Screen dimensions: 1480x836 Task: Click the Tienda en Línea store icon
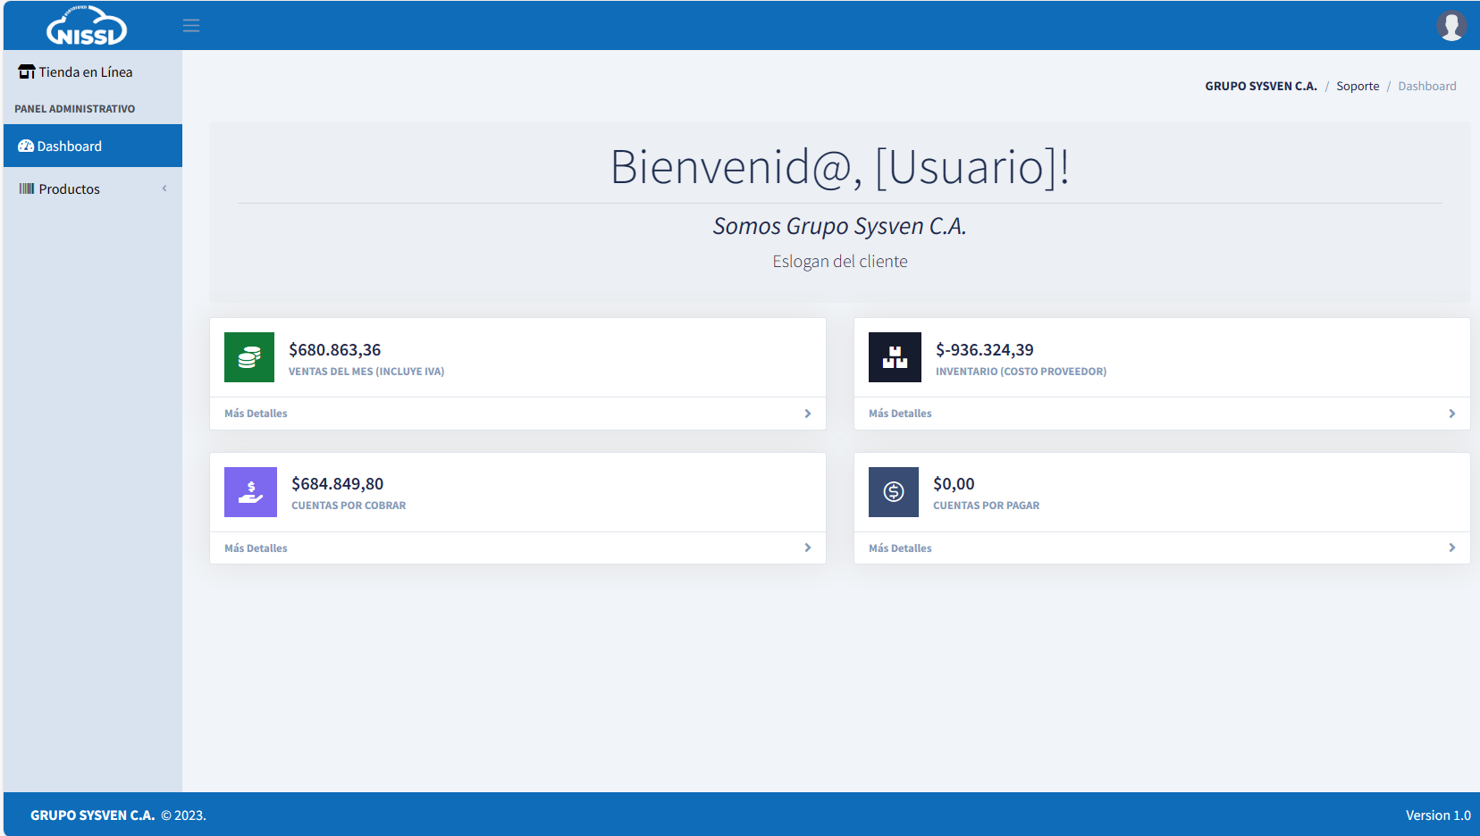(27, 72)
